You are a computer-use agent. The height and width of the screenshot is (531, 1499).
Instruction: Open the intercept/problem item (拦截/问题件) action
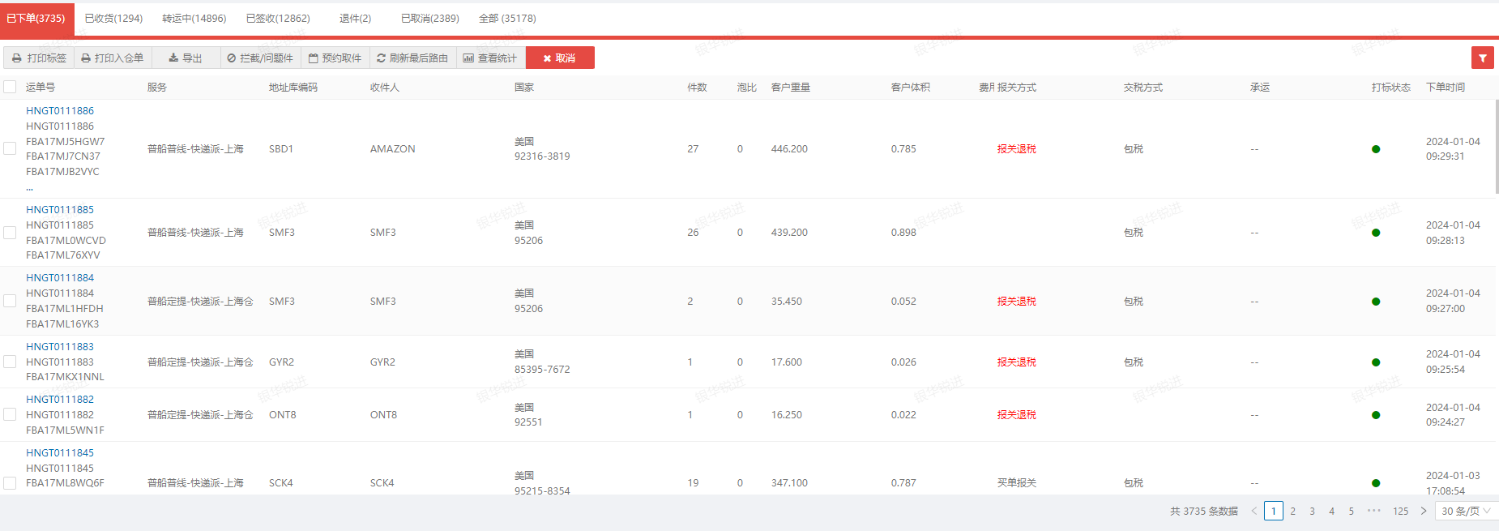[260, 58]
